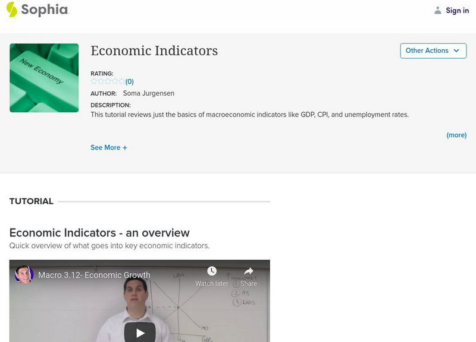Click the Macro 3.12- Economic Growth video title
The image size is (476, 342).
tap(94, 275)
